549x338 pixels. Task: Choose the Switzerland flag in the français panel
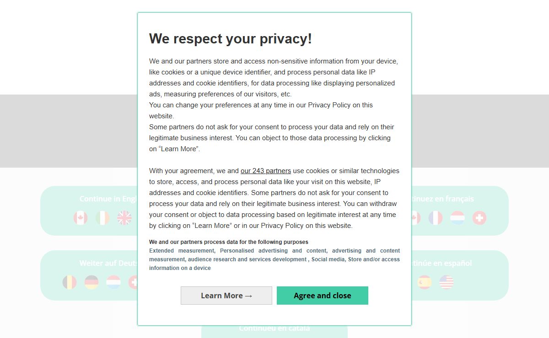coord(479,218)
